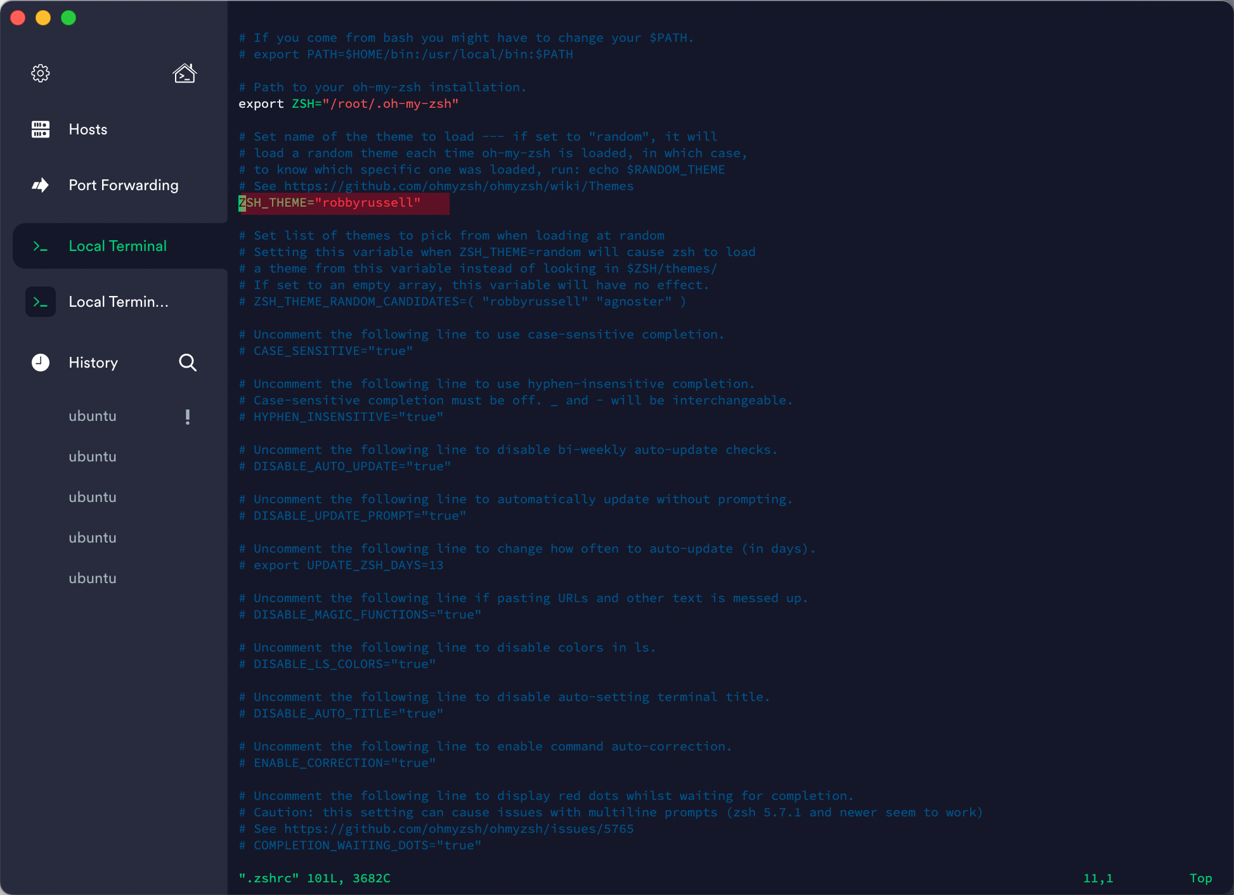Open the Port Forwarding section
This screenshot has height=895, width=1234.
click(x=124, y=185)
